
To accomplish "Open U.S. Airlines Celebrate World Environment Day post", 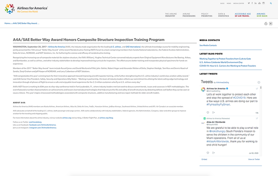I will [221, 62].
